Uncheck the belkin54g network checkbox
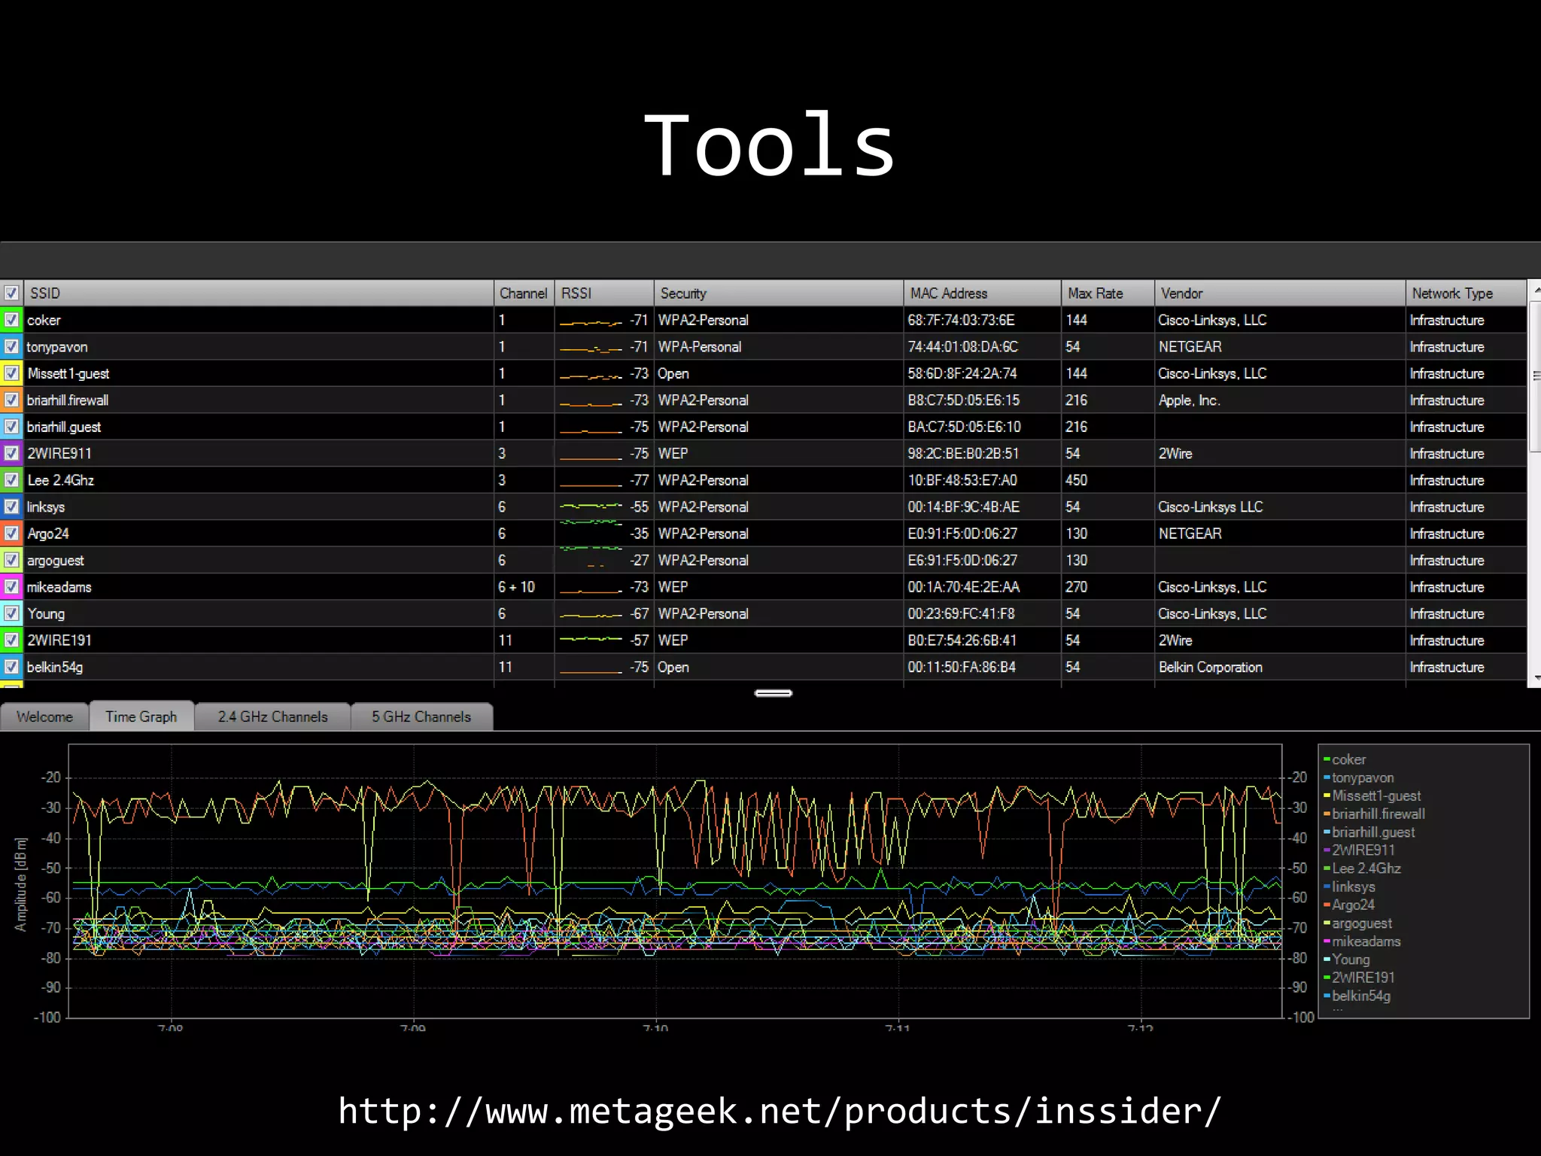 11,667
